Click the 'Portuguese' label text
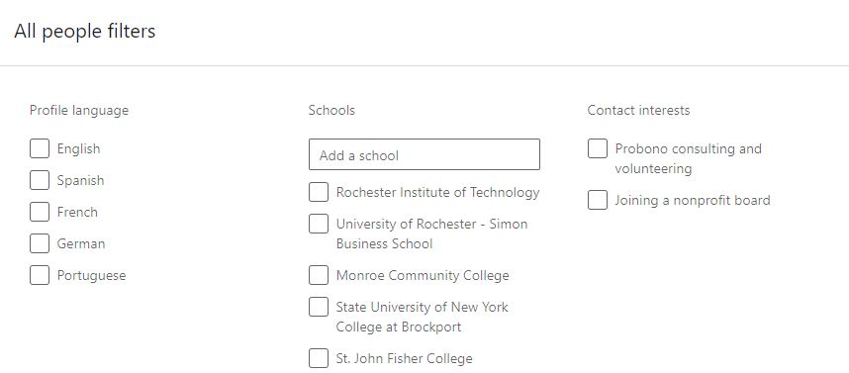Image resolution: width=849 pixels, height=373 pixels. pyautogui.click(x=91, y=276)
